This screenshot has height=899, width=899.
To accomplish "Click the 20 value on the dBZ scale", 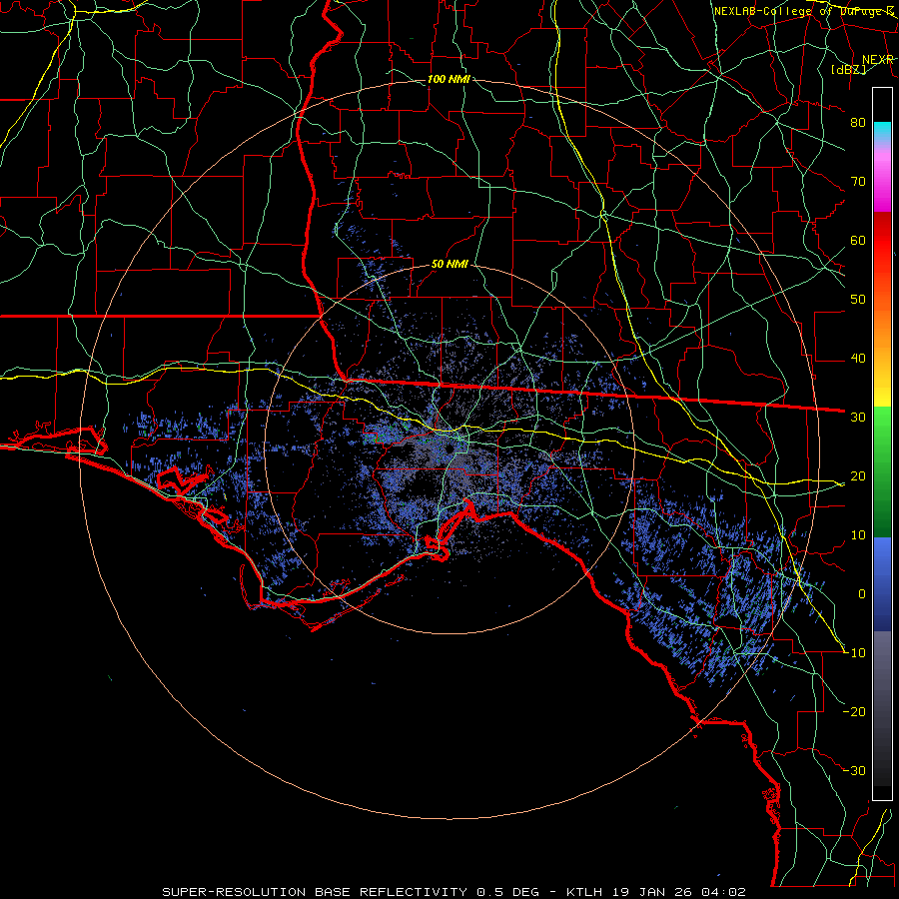I will 858,476.
